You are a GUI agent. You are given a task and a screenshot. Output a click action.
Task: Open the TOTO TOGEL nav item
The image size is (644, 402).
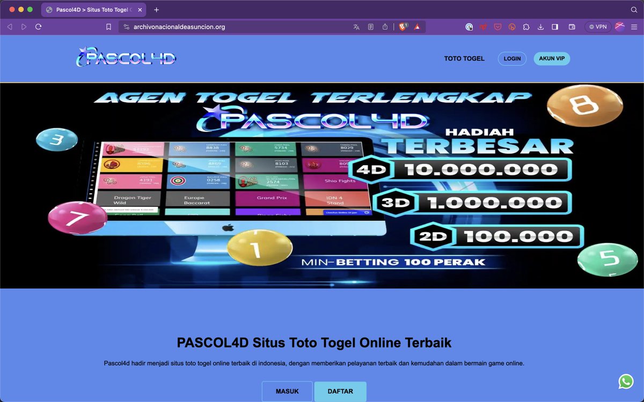point(464,58)
